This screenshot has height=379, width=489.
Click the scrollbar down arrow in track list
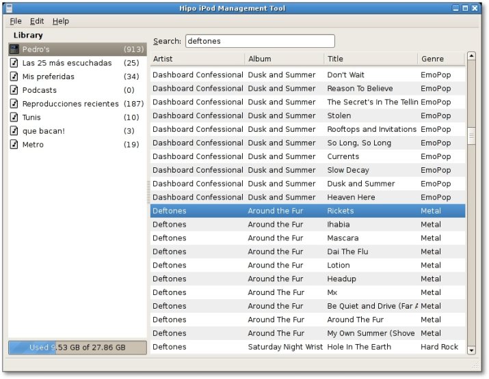[471, 350]
